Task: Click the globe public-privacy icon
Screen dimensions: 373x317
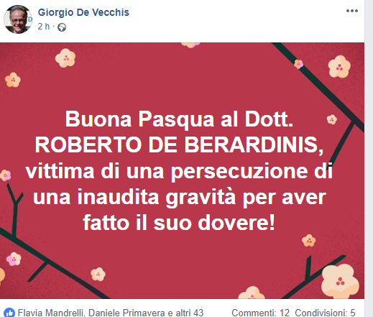Action: coord(62,27)
